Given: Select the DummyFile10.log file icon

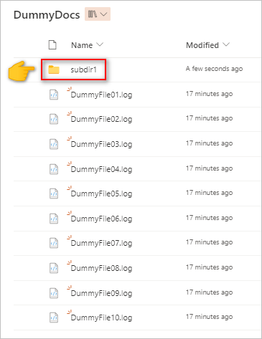Looking at the screenshot, I should pos(54,317).
